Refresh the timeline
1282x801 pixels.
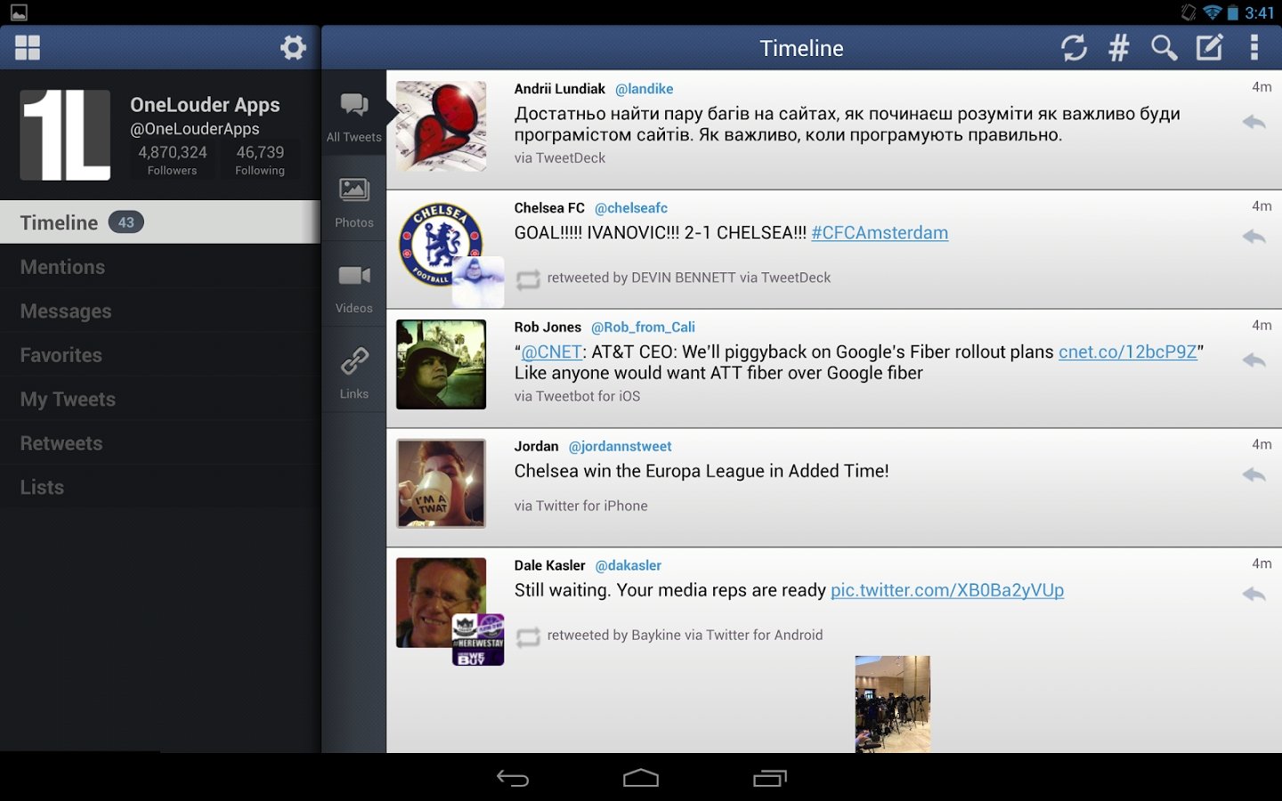[x=1074, y=47]
